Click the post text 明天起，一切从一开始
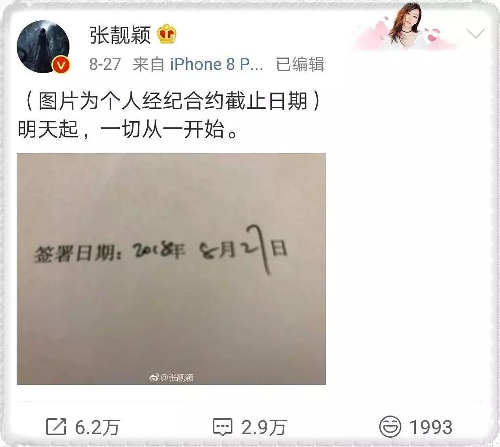The image size is (500, 447). [x=128, y=129]
